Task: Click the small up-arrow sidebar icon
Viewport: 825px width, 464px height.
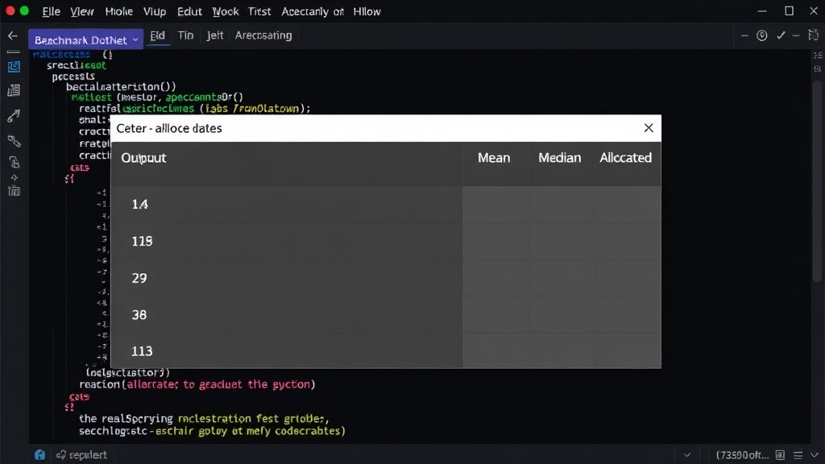Action: [15, 178]
